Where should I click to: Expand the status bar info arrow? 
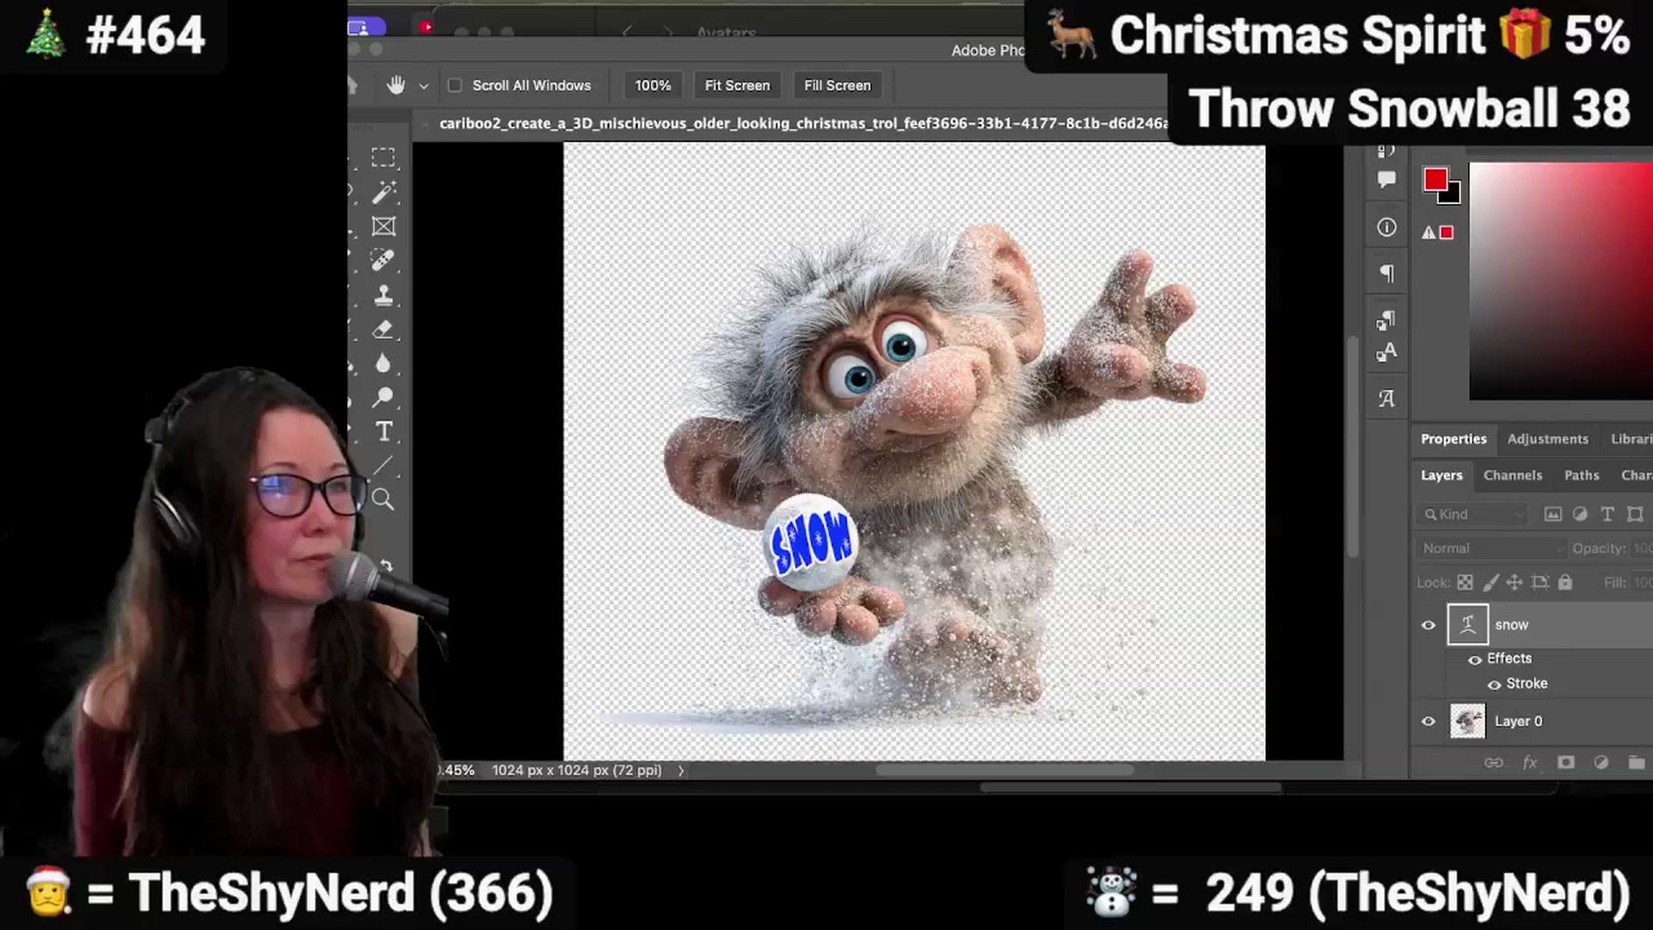click(x=681, y=771)
